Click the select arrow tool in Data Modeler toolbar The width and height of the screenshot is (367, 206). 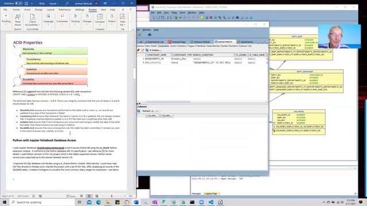[x=154, y=18]
